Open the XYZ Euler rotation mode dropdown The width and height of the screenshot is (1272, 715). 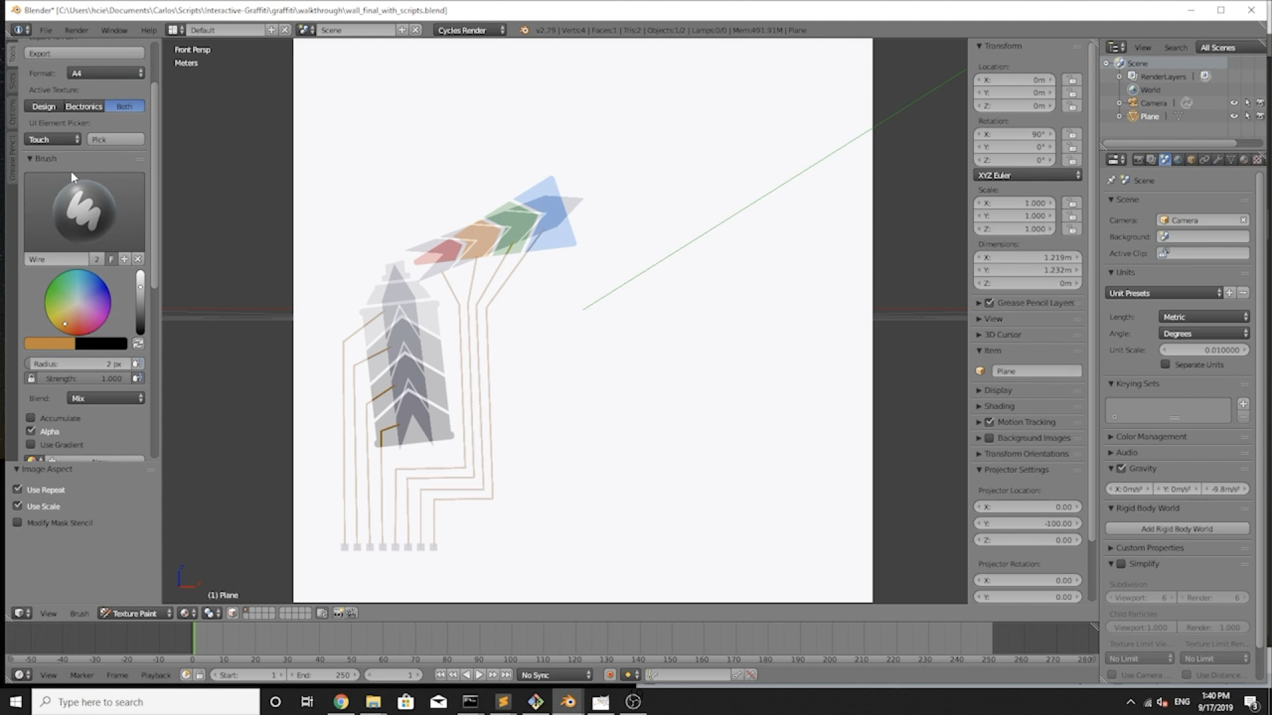coord(1028,175)
